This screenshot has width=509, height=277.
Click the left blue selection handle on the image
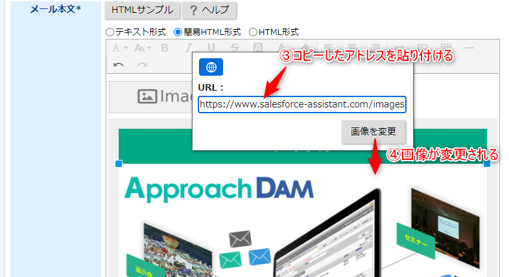click(119, 164)
